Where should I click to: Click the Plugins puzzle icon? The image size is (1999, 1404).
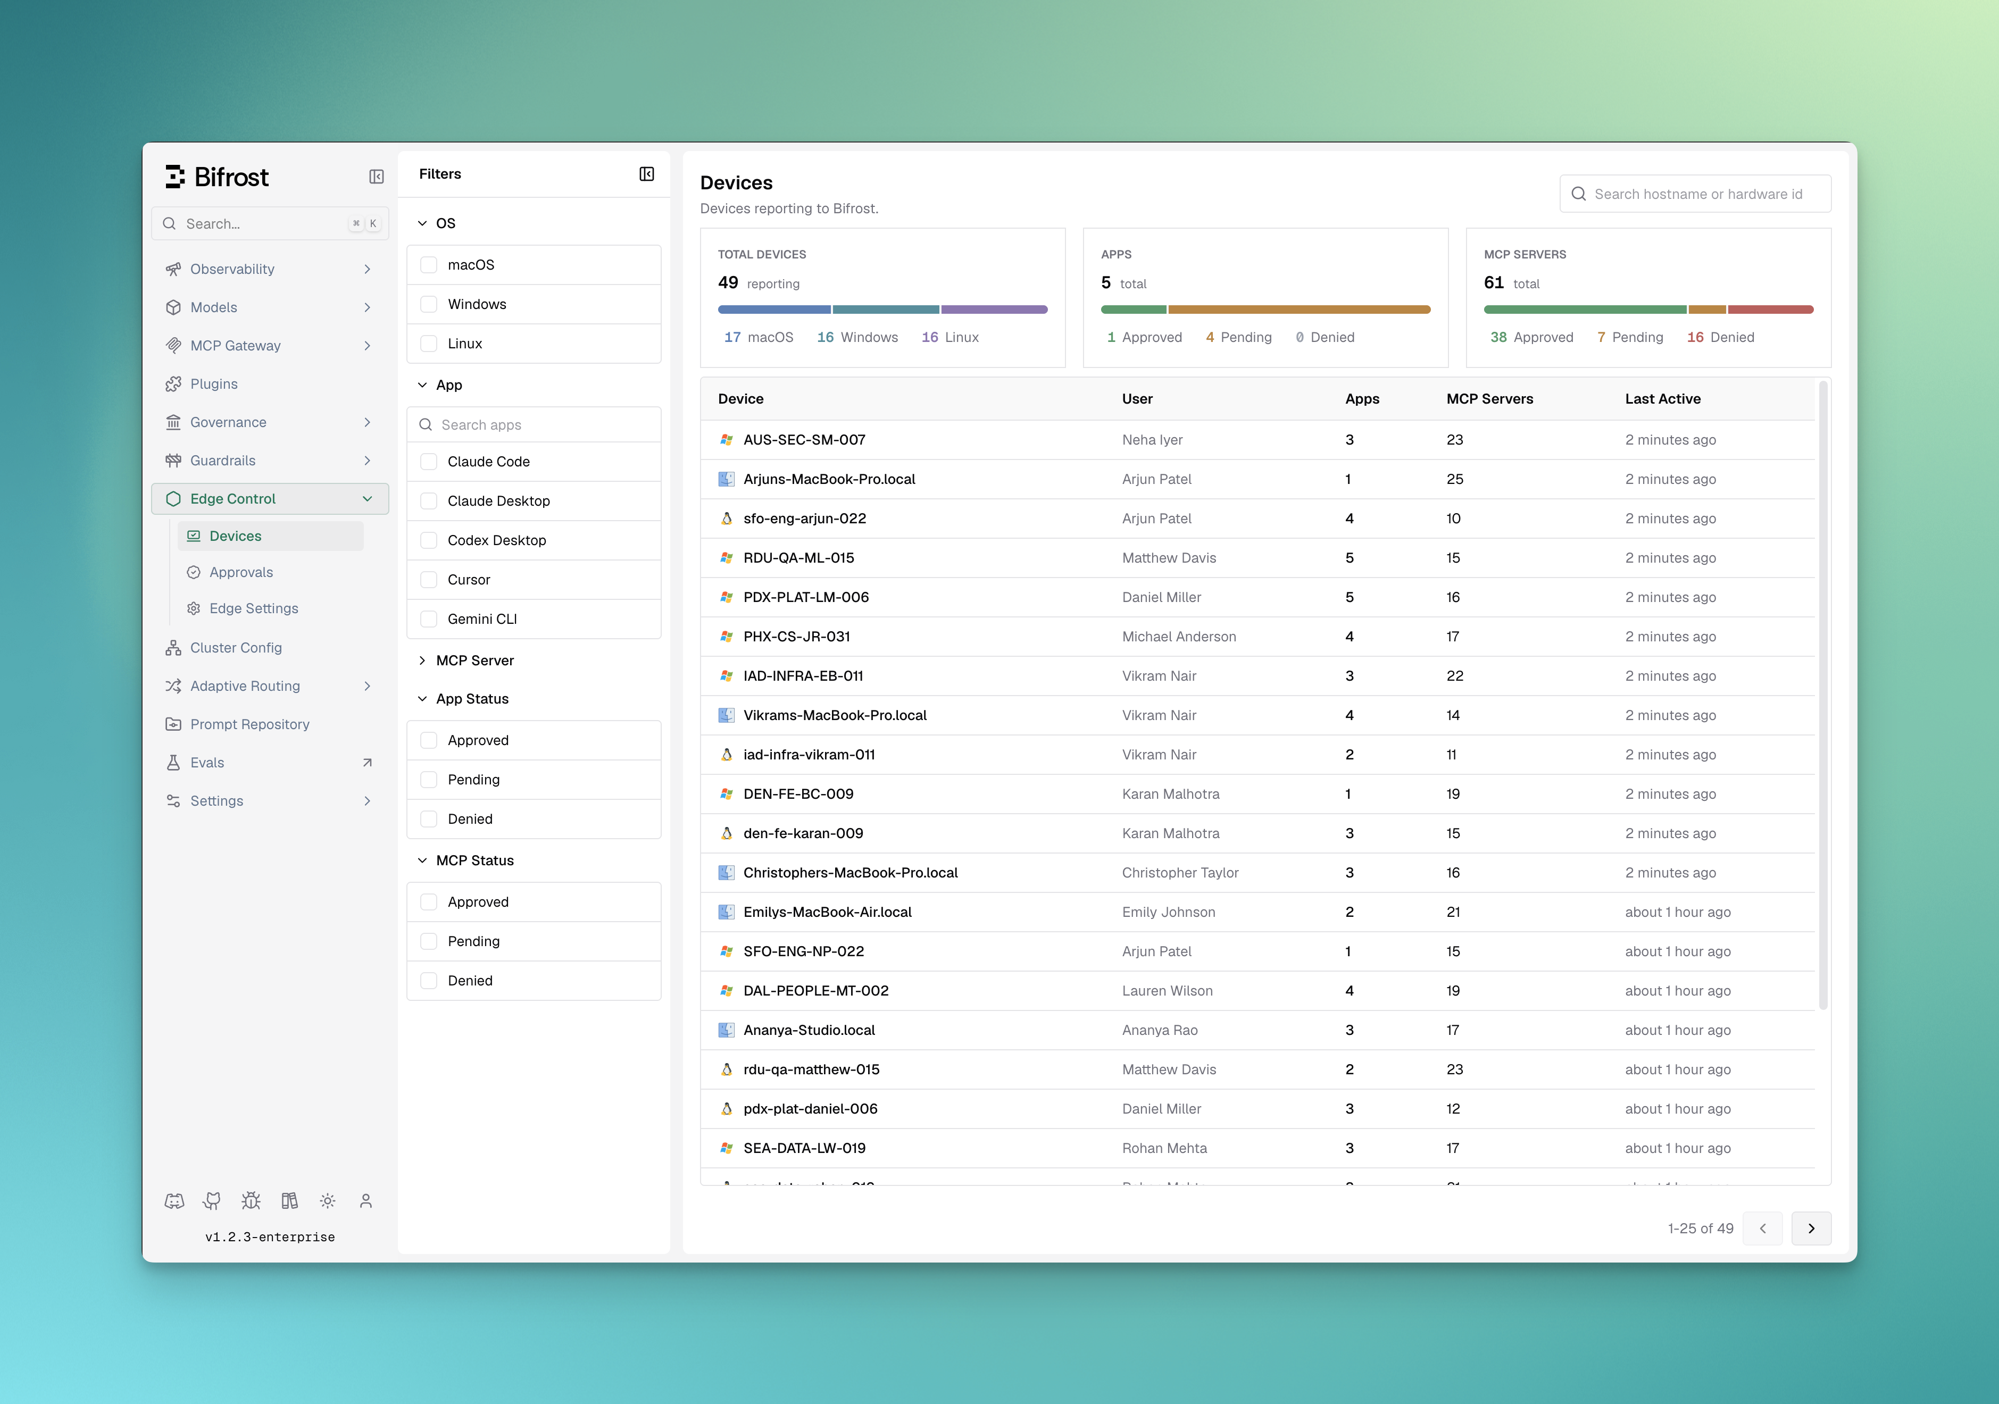(x=173, y=384)
